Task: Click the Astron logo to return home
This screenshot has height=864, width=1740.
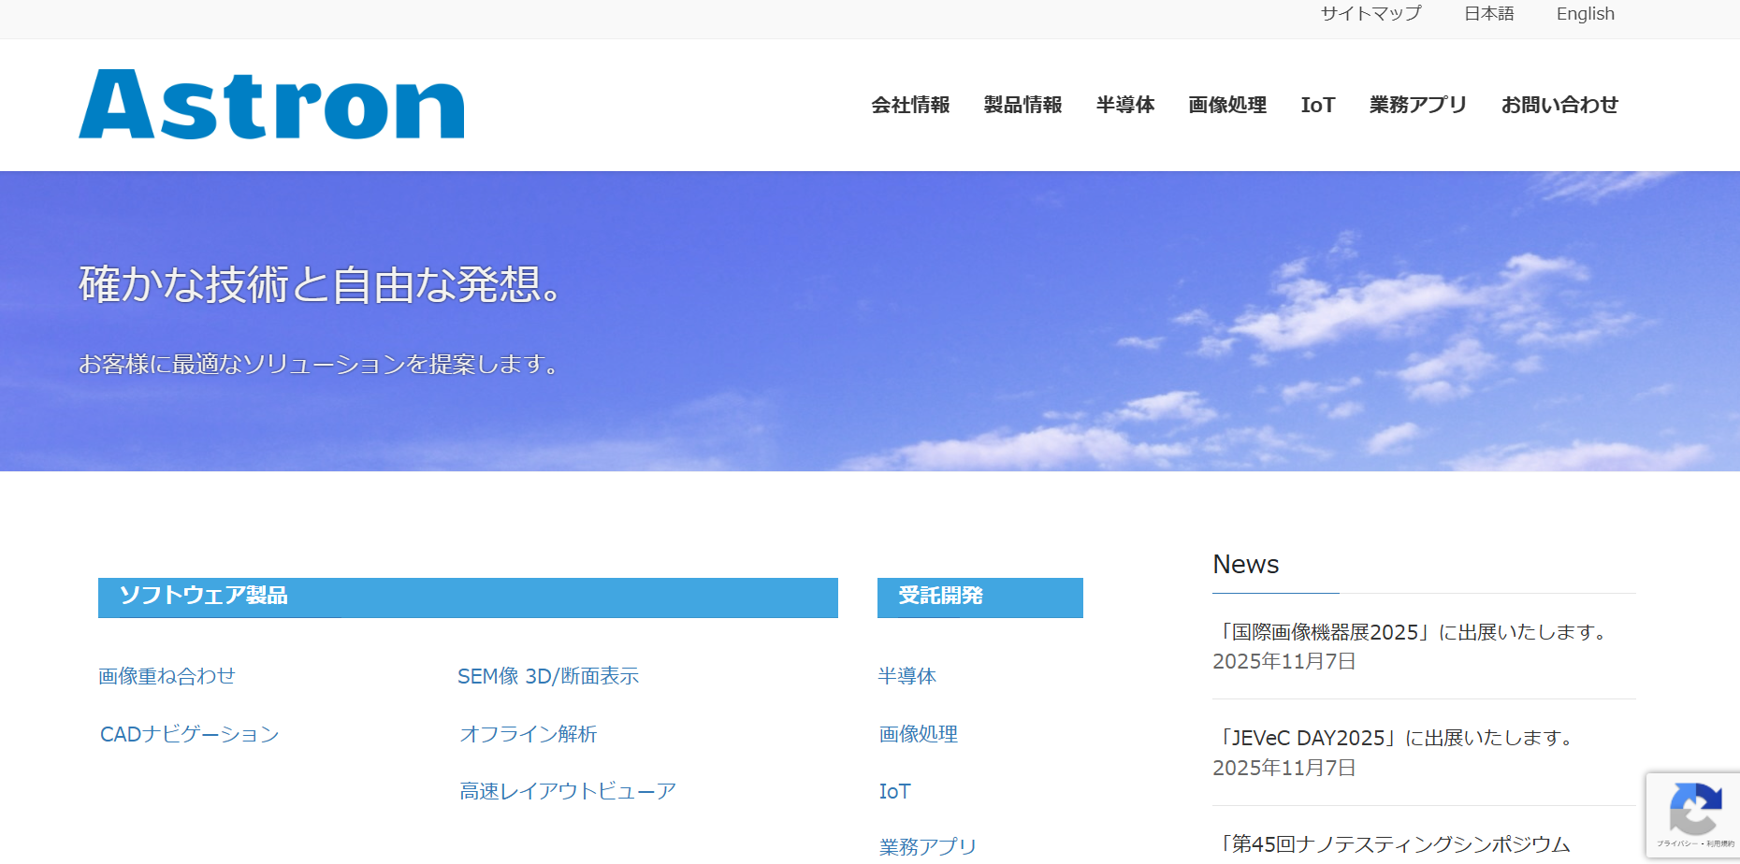Action: [270, 105]
